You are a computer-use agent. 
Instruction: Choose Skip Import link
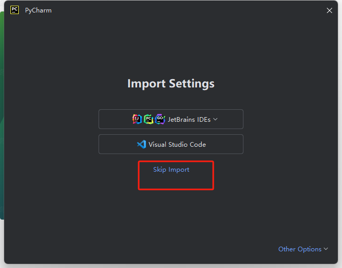click(x=171, y=170)
